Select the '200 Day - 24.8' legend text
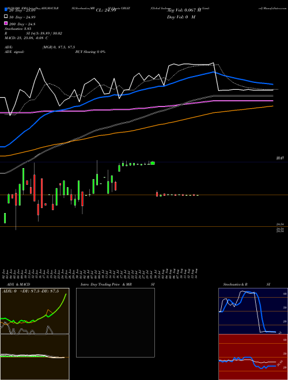Screen dimensions: 288x380 (x=22, y=24)
